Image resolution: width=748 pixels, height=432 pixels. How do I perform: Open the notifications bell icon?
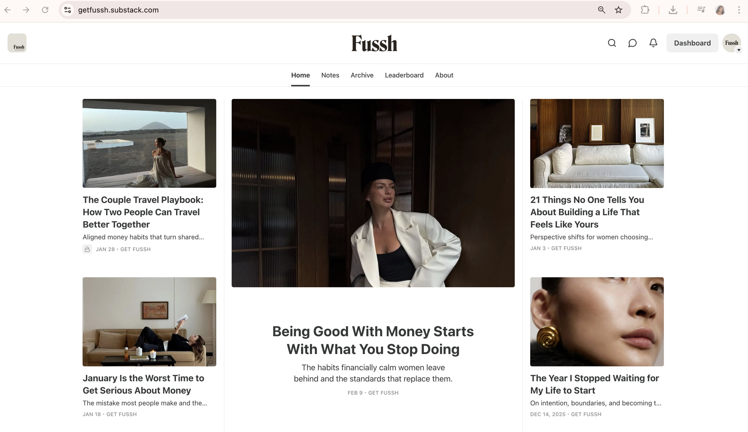coord(653,43)
